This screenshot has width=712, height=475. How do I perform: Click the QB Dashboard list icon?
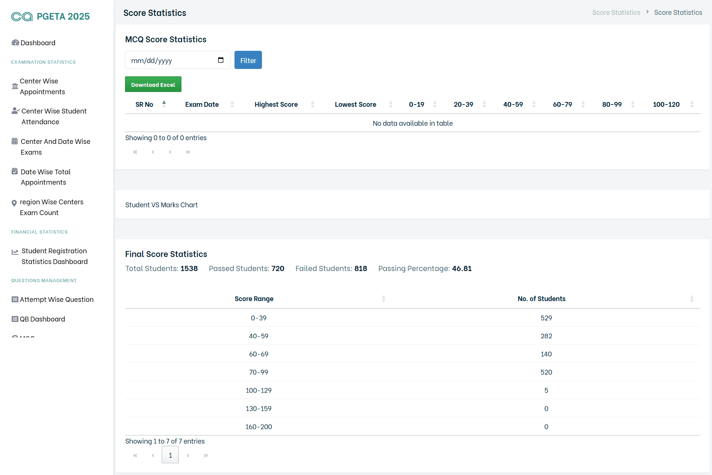pyautogui.click(x=15, y=319)
